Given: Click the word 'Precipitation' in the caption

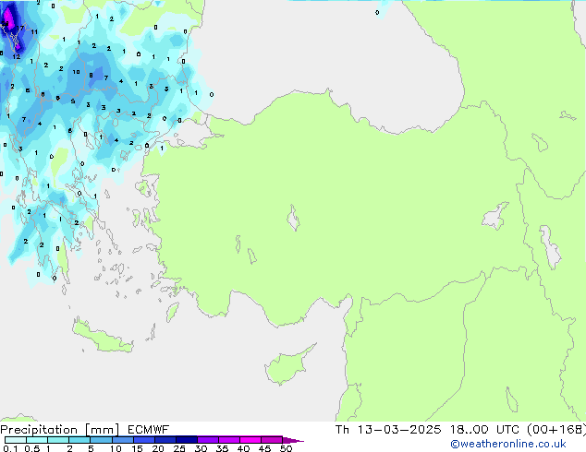Looking at the screenshot, I should click(39, 430).
